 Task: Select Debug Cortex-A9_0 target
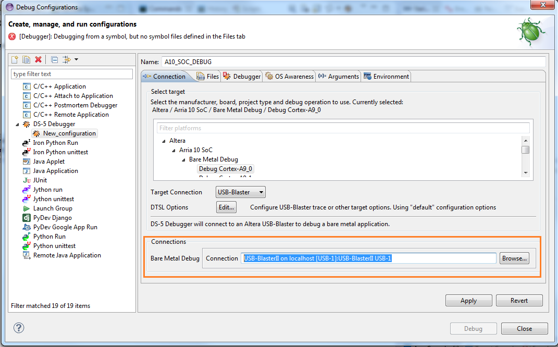tap(226, 169)
